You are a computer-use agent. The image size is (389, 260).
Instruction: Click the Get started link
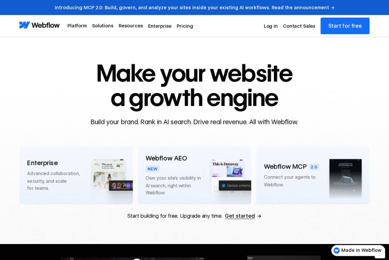click(240, 216)
